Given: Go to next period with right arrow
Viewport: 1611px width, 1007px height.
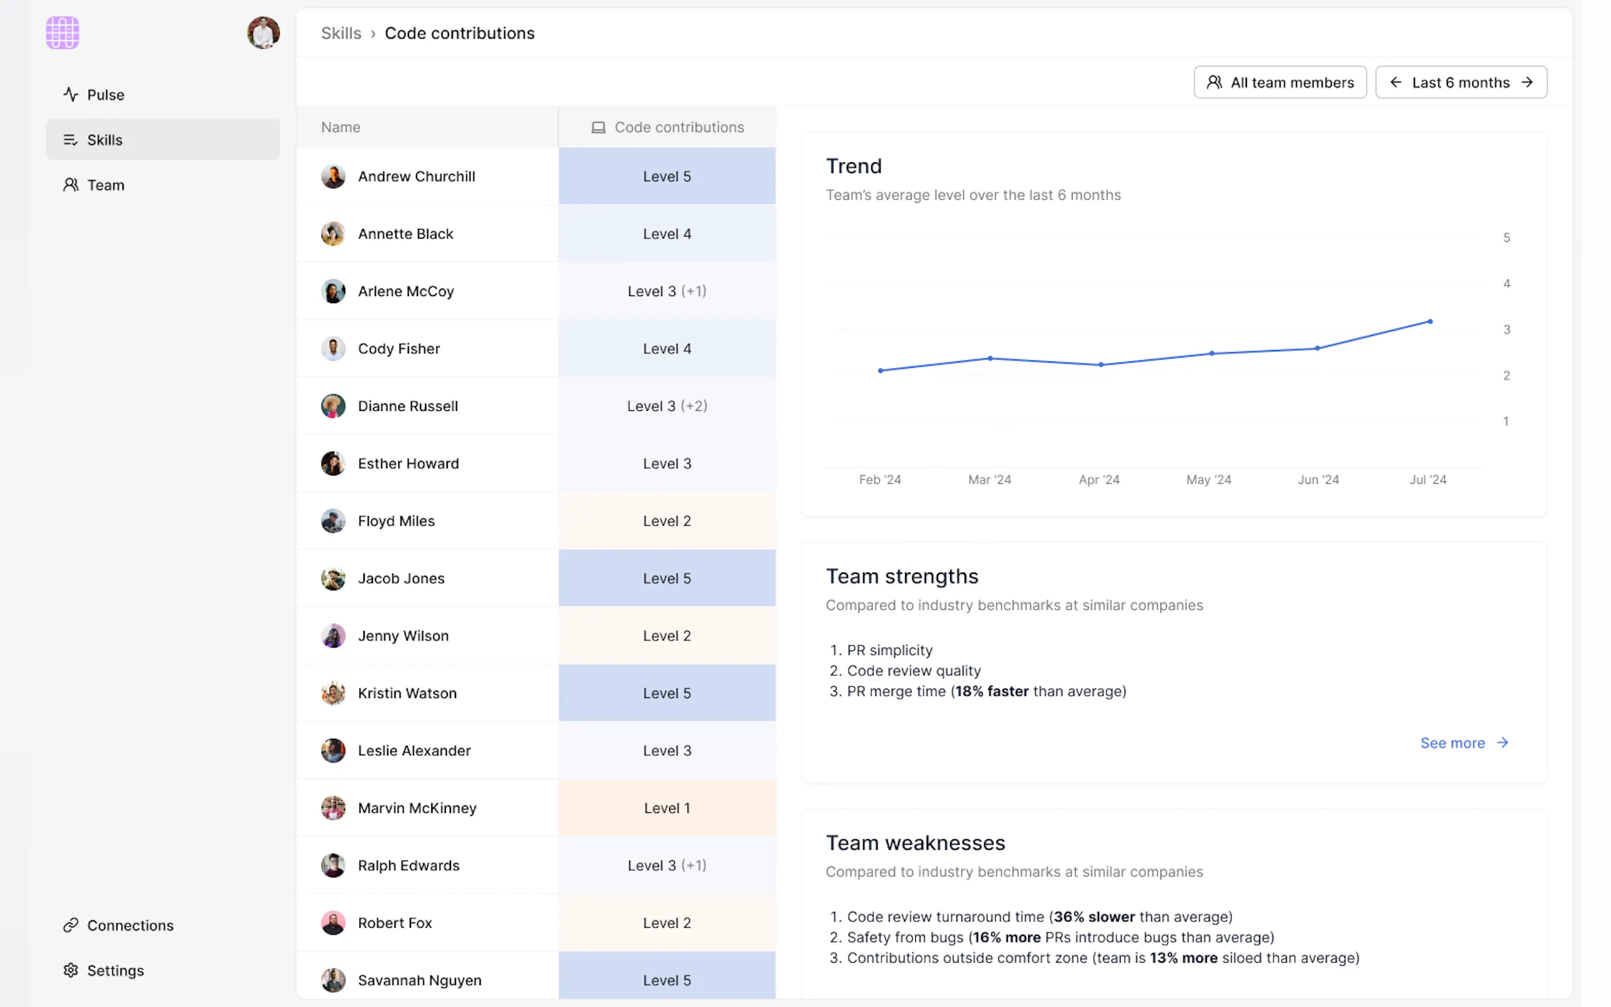Looking at the screenshot, I should click(1528, 82).
